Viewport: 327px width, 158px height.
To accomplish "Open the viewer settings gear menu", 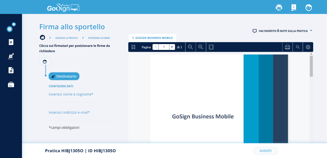I will point(308,47).
